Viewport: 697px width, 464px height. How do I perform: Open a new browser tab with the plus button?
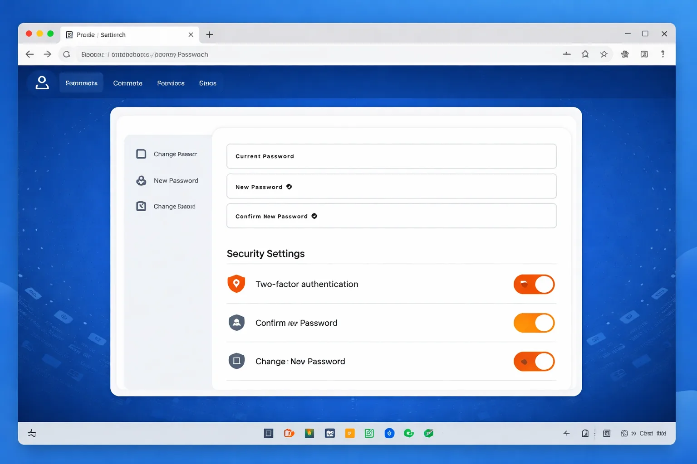tap(210, 34)
